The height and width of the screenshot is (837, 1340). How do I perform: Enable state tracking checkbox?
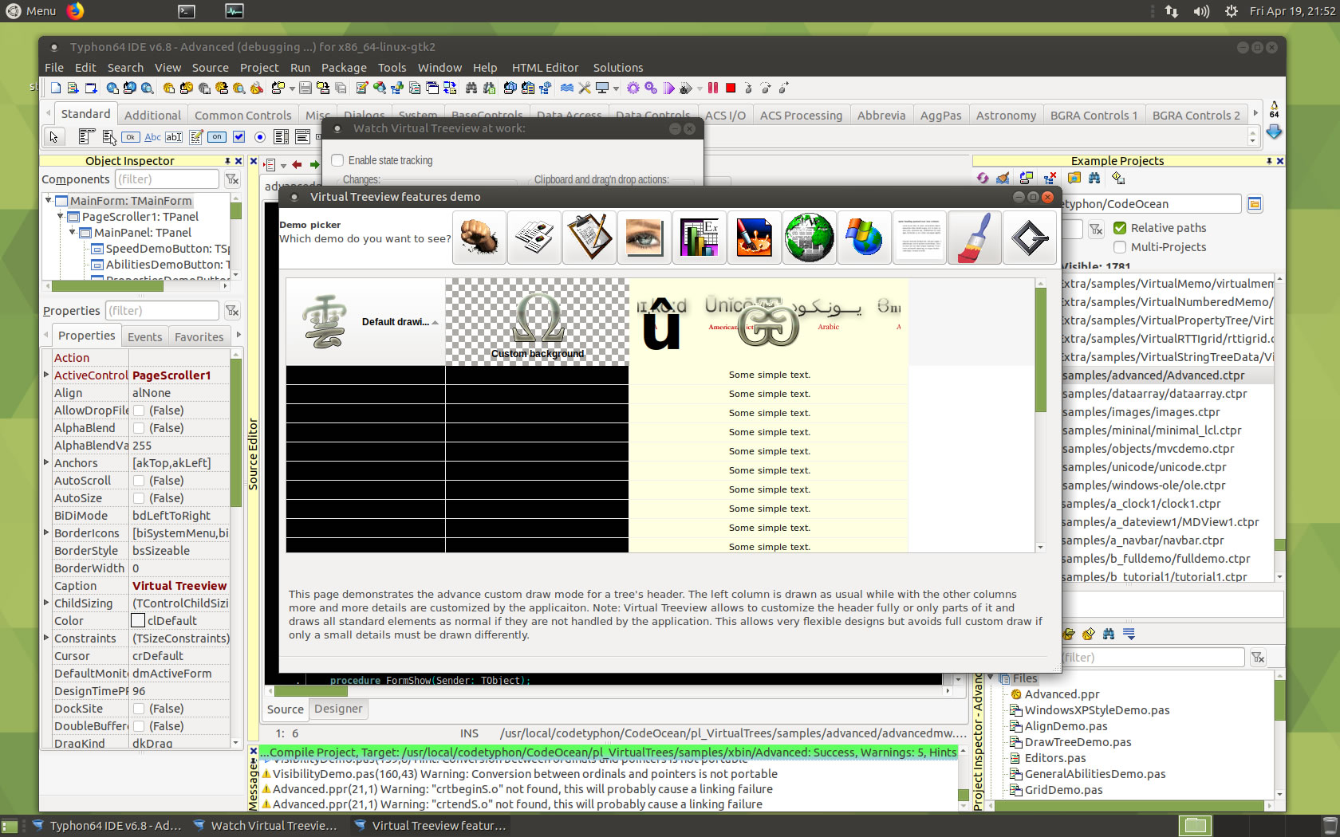coord(337,160)
